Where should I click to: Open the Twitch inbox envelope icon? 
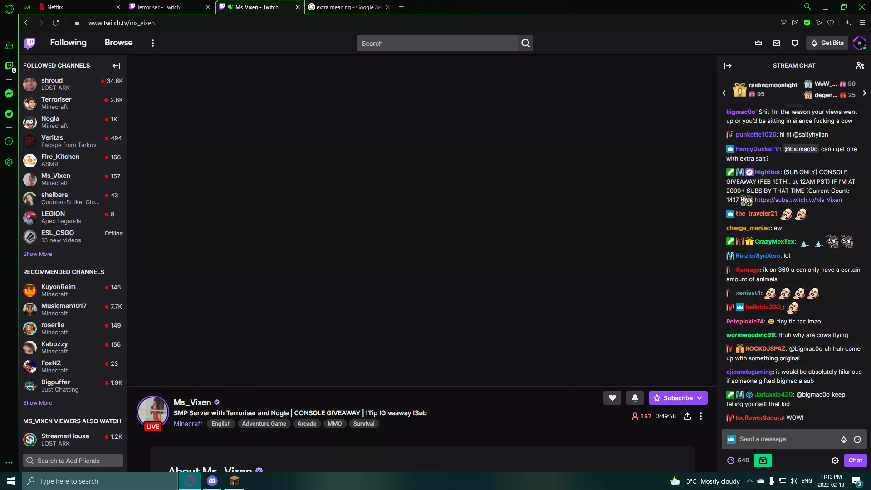(x=777, y=43)
